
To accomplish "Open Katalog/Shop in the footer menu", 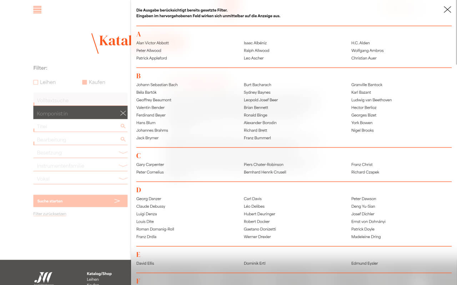I will pyautogui.click(x=99, y=274).
